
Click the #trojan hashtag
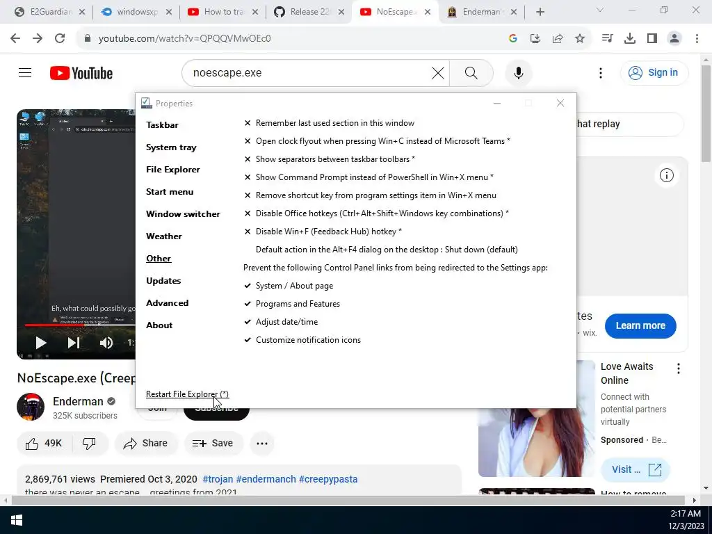tap(218, 479)
